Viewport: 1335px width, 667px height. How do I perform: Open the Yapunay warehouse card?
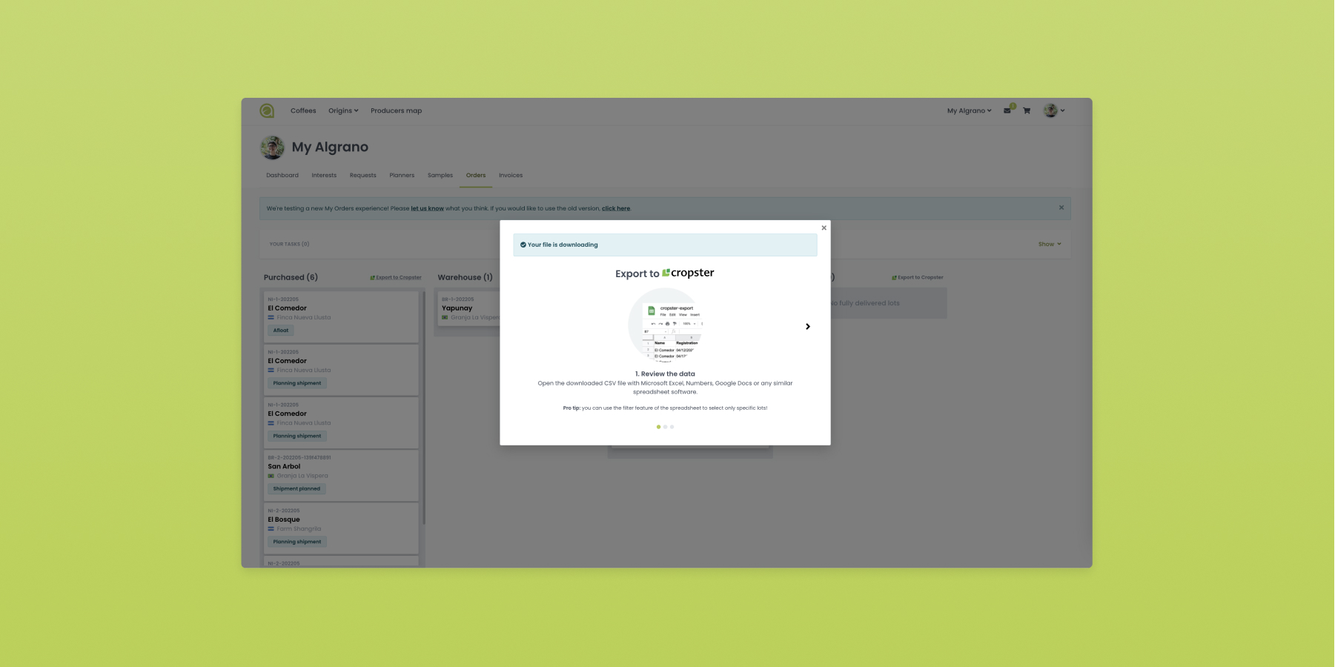(x=470, y=309)
